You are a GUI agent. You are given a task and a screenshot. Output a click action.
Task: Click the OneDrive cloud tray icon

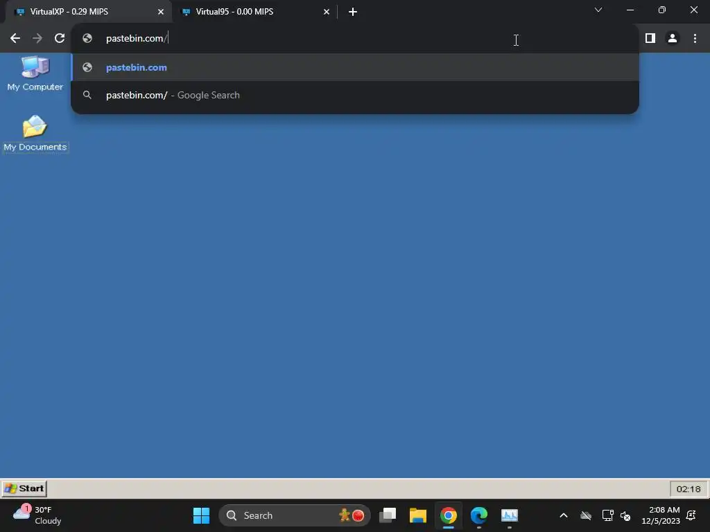tap(586, 515)
